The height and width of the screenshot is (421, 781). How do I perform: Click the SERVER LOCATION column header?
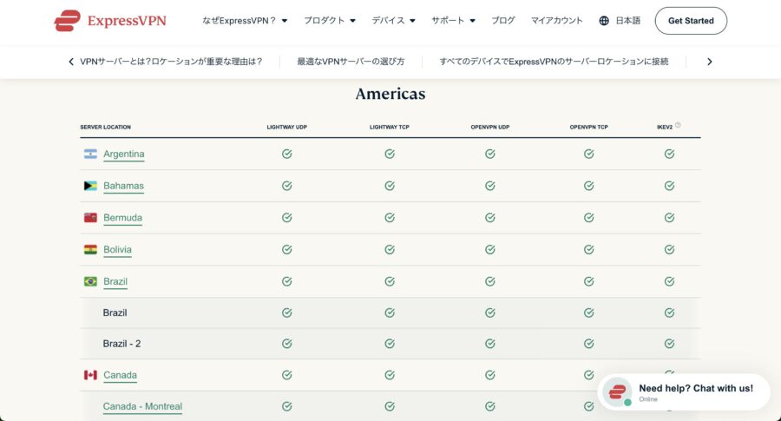[106, 127]
